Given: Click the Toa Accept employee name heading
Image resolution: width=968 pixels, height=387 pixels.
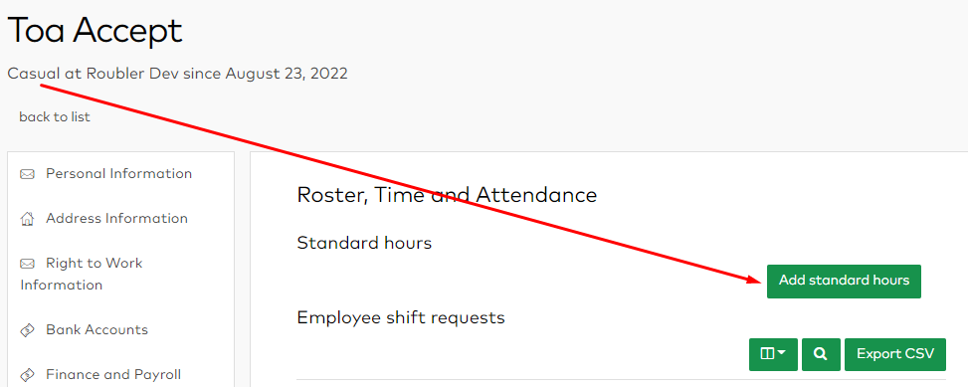Looking at the screenshot, I should pos(96,31).
